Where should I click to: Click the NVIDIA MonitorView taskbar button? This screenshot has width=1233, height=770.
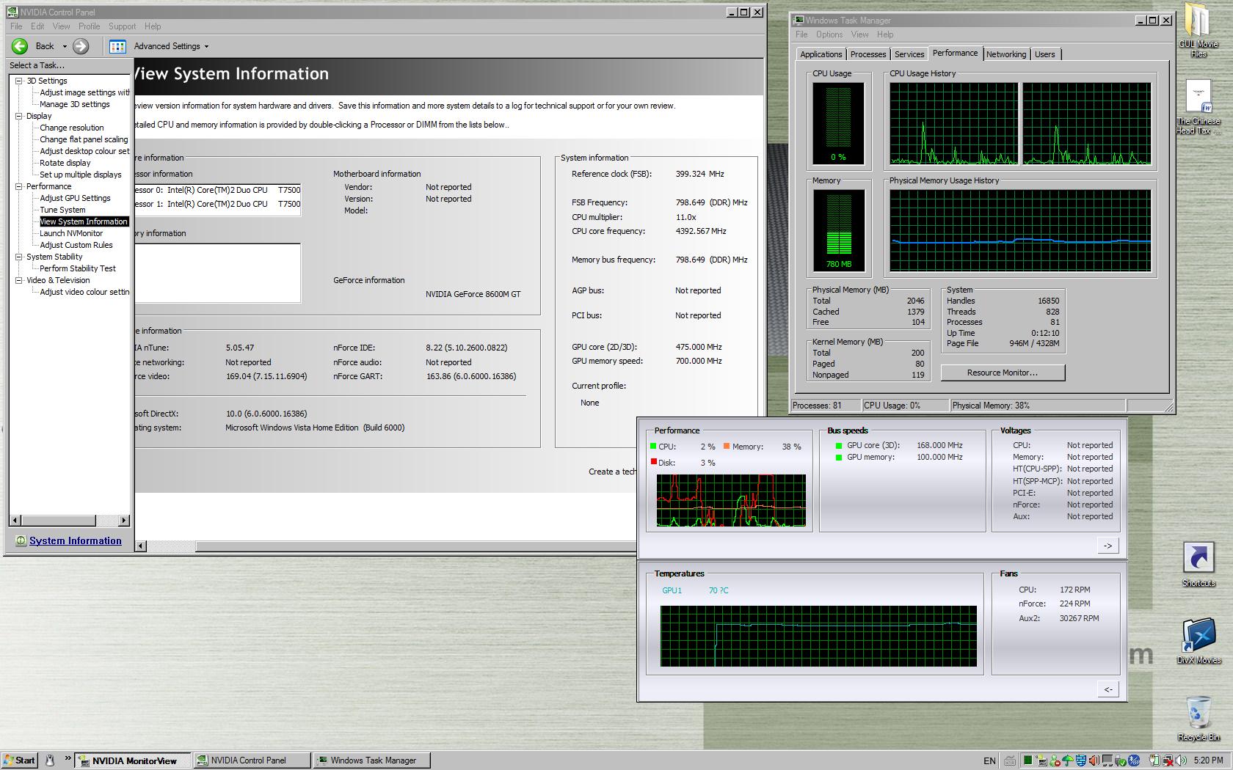click(x=134, y=760)
